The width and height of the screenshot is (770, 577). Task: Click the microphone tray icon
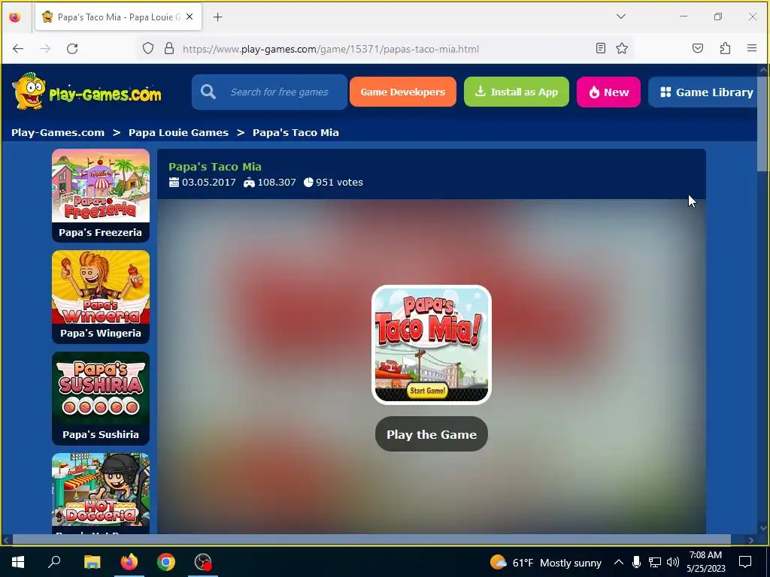point(636,562)
